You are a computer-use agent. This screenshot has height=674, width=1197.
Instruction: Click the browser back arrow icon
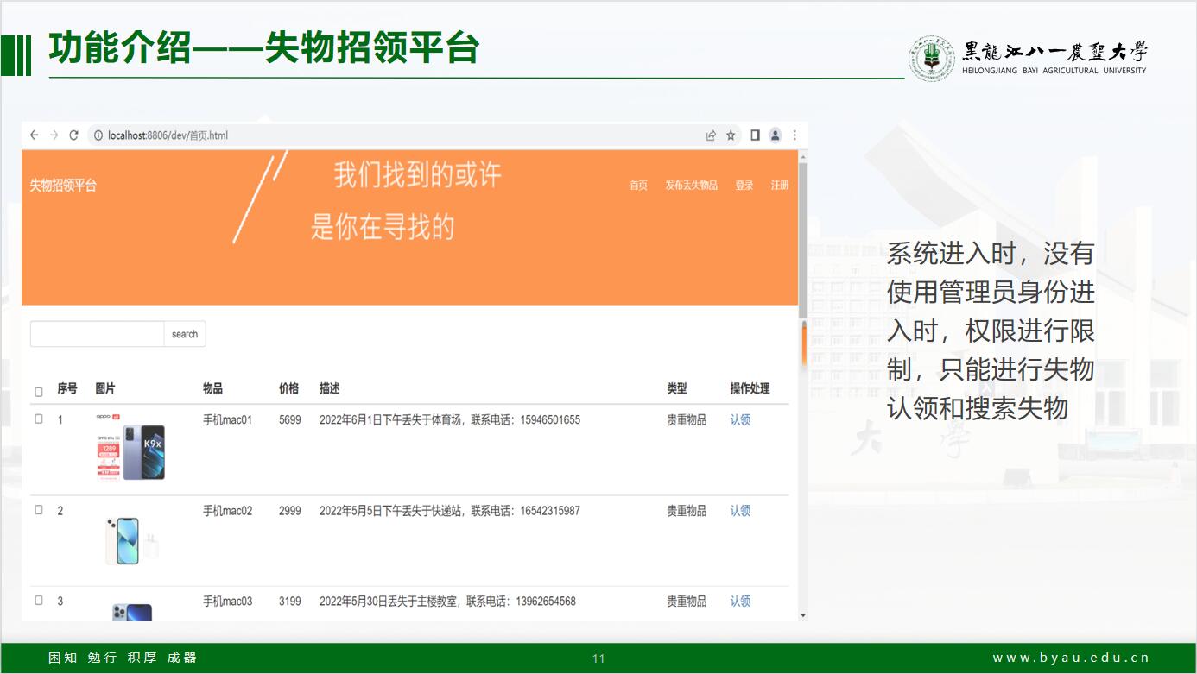tap(34, 135)
